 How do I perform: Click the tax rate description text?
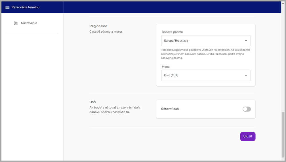click(114, 110)
